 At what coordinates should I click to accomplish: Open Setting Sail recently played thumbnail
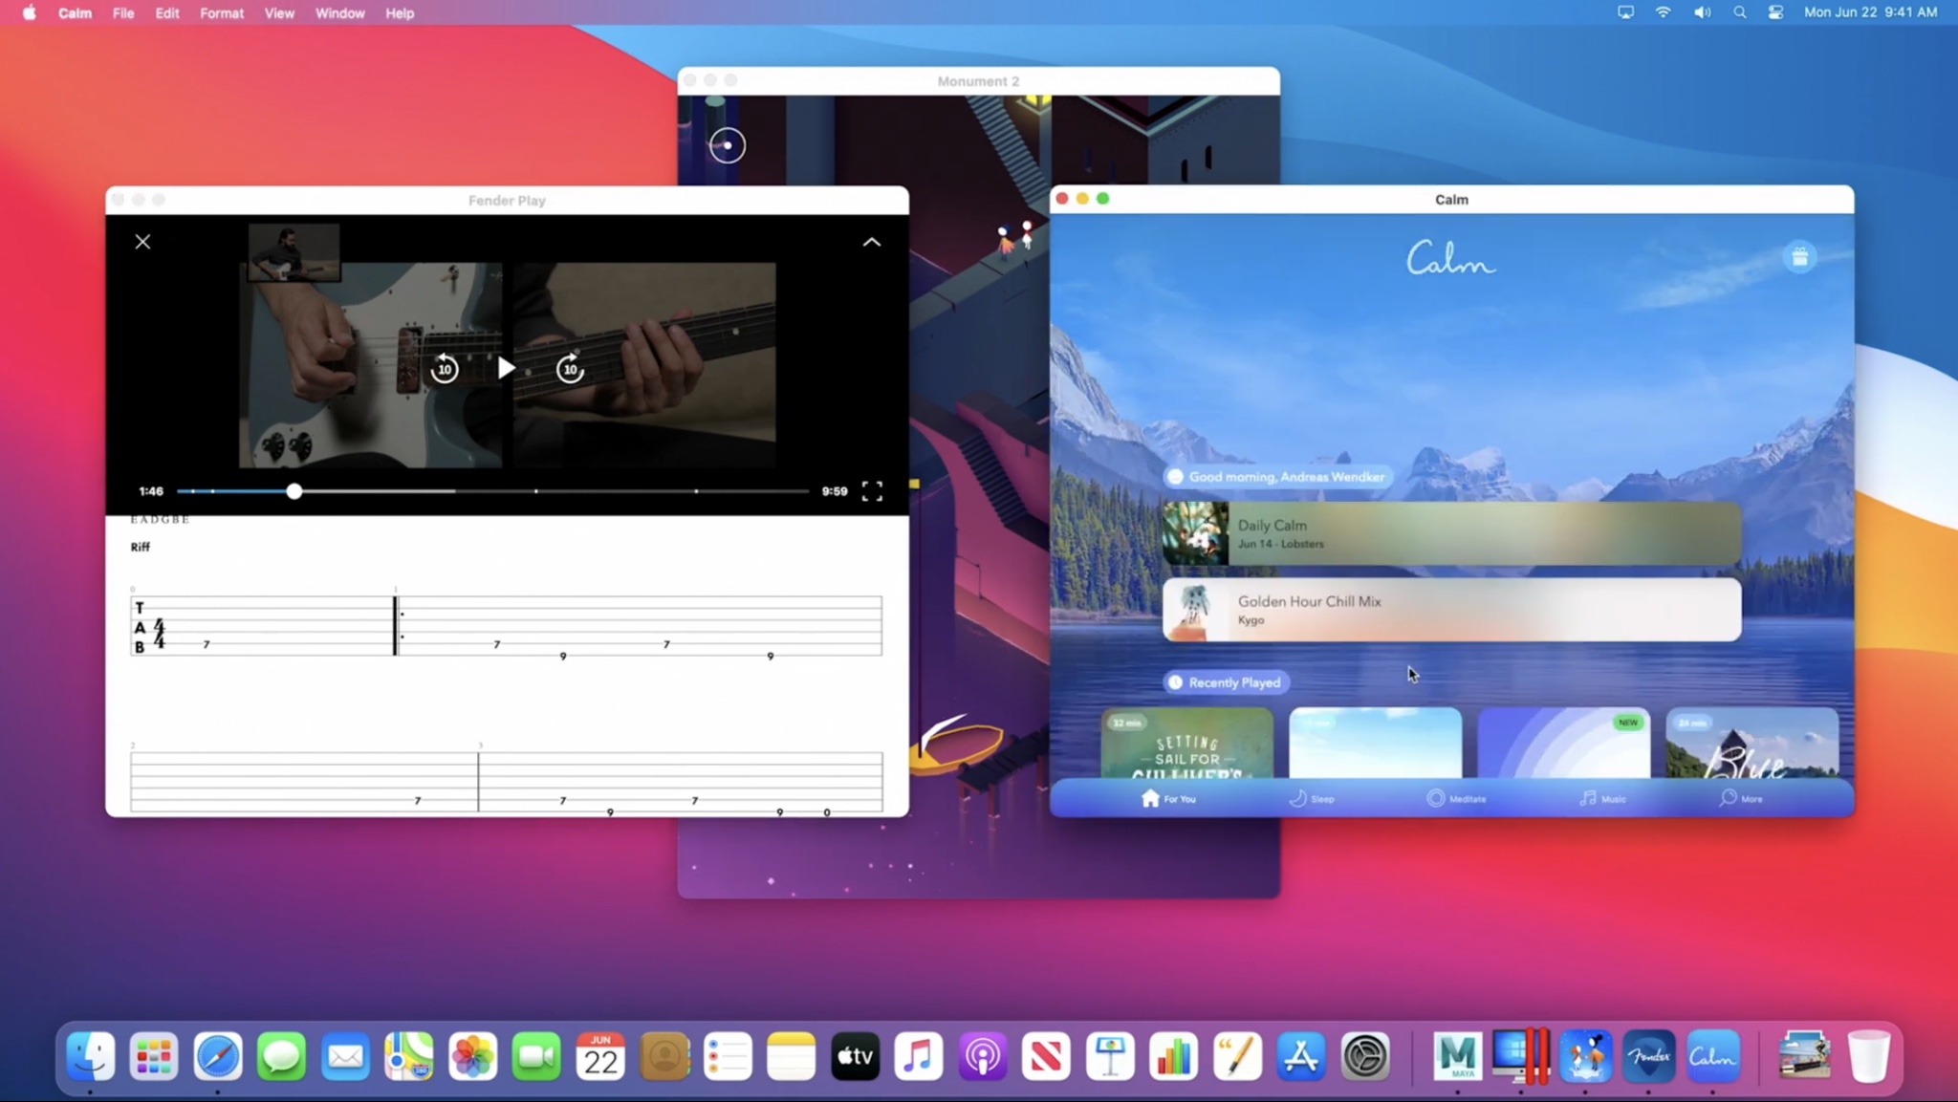tap(1186, 744)
